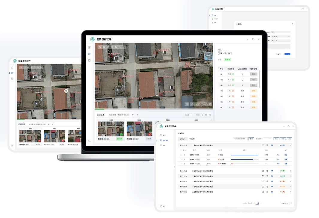Click the fullscreen icon on laptop map view
The image size is (319, 218).
[210, 104]
